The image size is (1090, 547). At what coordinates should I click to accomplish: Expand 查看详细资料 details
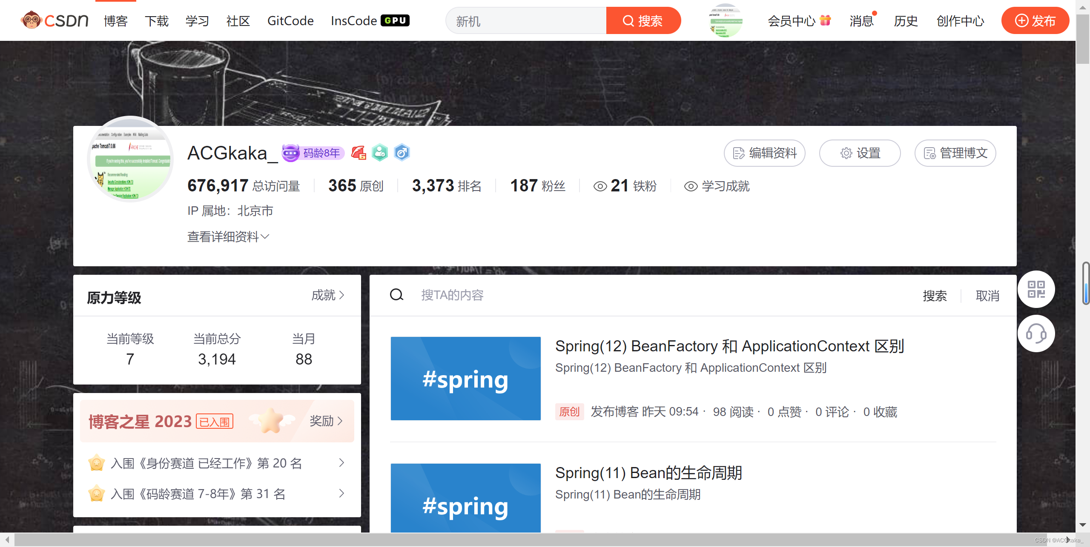[x=228, y=236]
